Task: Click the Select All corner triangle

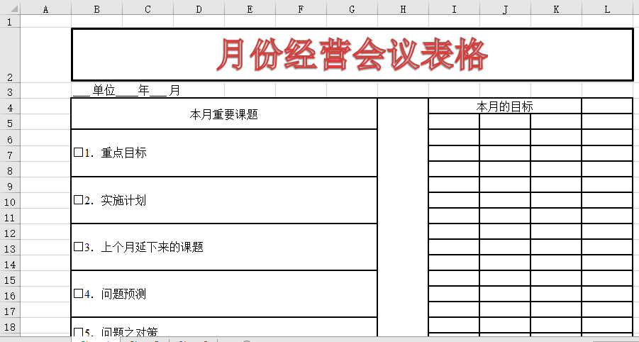Action: [x=10, y=9]
